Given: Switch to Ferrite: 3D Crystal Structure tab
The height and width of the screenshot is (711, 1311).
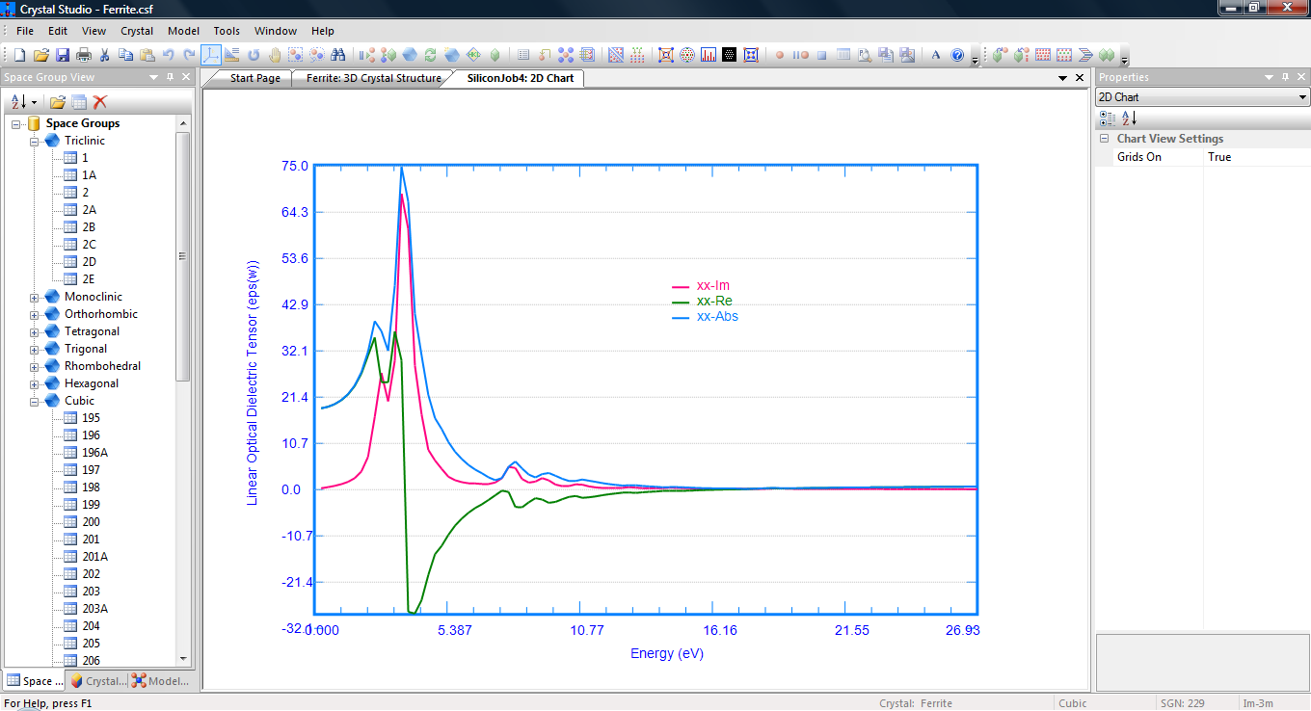Looking at the screenshot, I should click(x=373, y=78).
